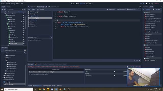
Task: Click the play custom scene icon
Action: 152,4
